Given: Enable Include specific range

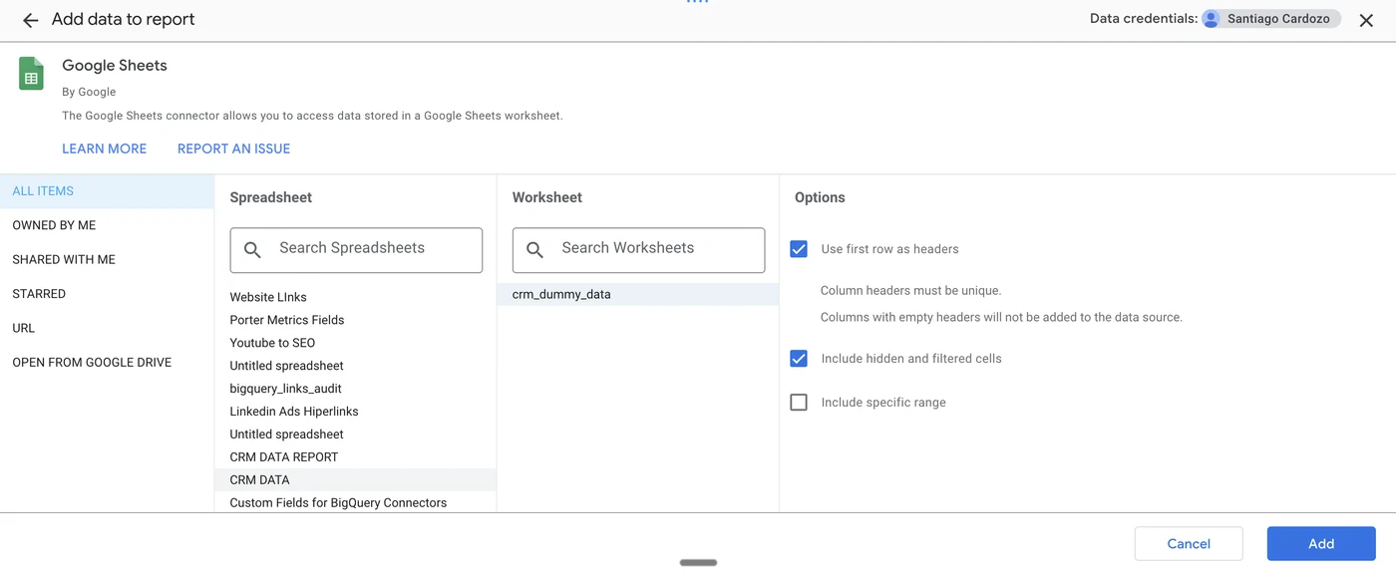Looking at the screenshot, I should 799,402.
